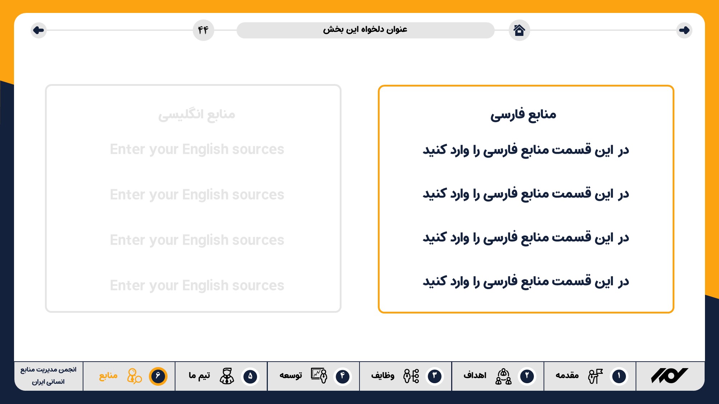This screenshot has height=404, width=719.
Task: Open the مقدمه tab
Action: 567,376
